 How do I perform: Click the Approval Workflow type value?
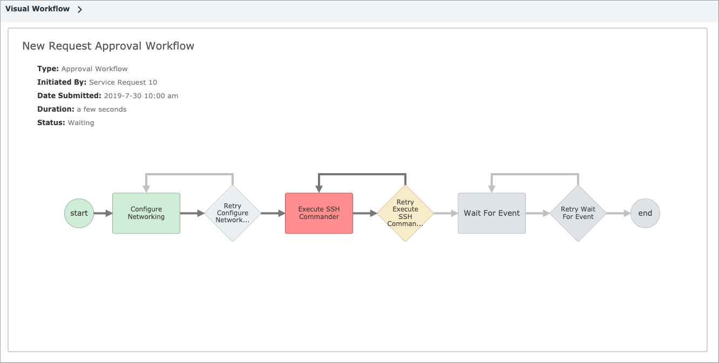pyautogui.click(x=94, y=69)
